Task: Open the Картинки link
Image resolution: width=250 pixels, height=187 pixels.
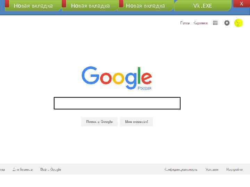Action: point(200,23)
